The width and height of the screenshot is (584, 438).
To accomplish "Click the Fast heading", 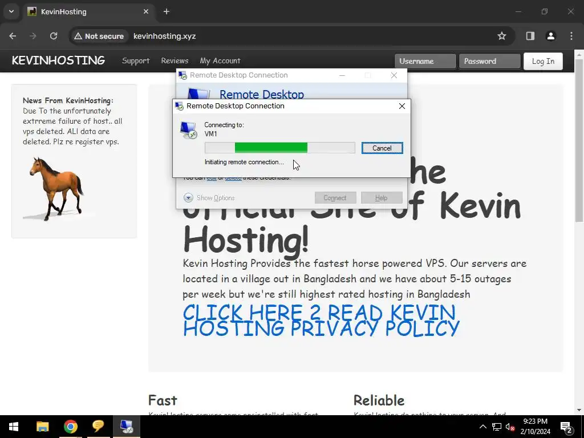I will click(x=163, y=400).
